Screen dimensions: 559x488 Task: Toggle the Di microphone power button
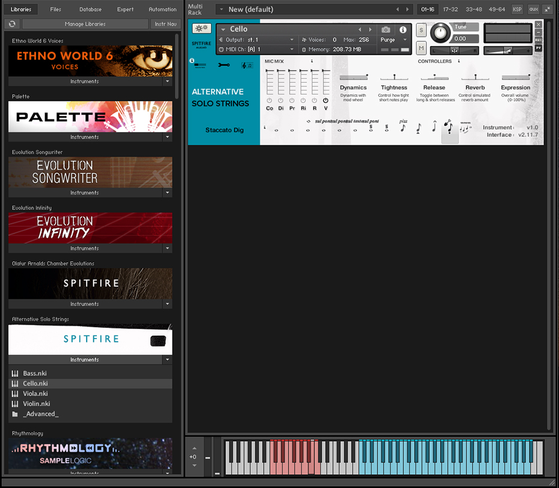tap(281, 101)
